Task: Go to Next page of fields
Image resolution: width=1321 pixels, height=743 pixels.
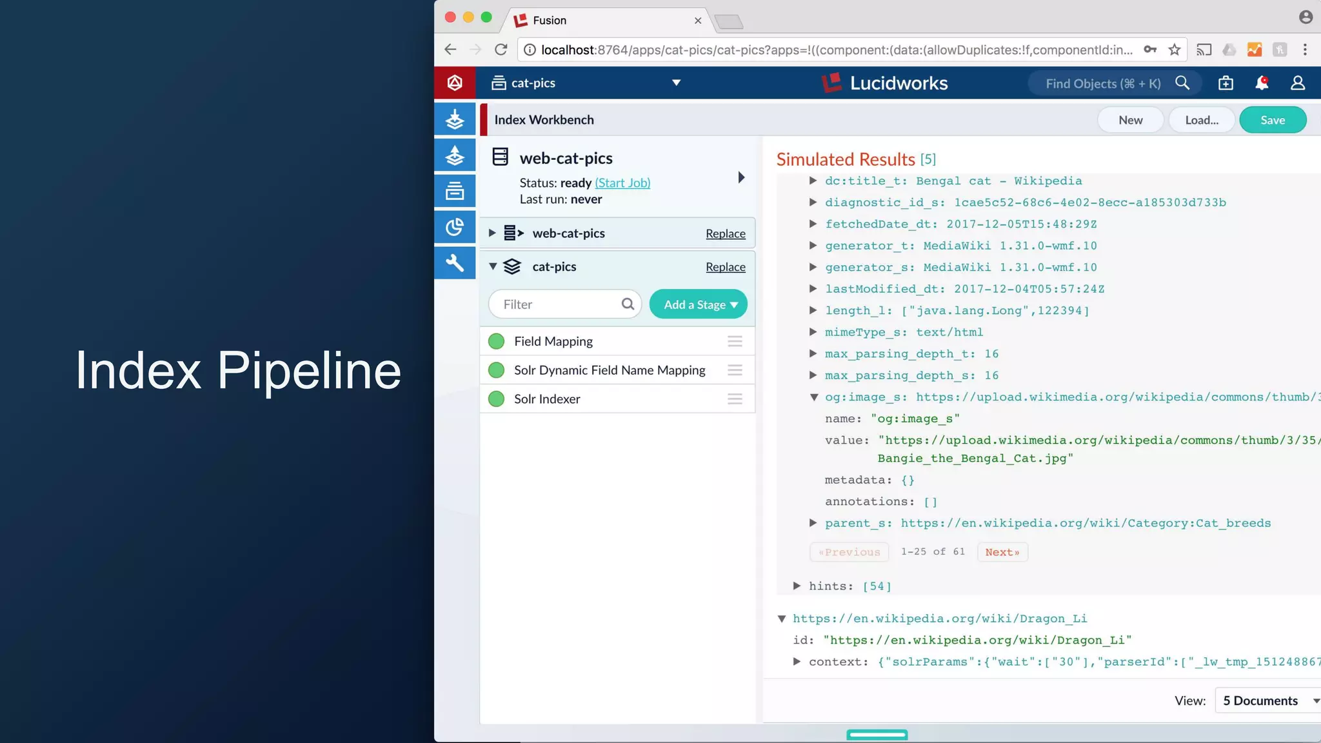Action: (1002, 552)
